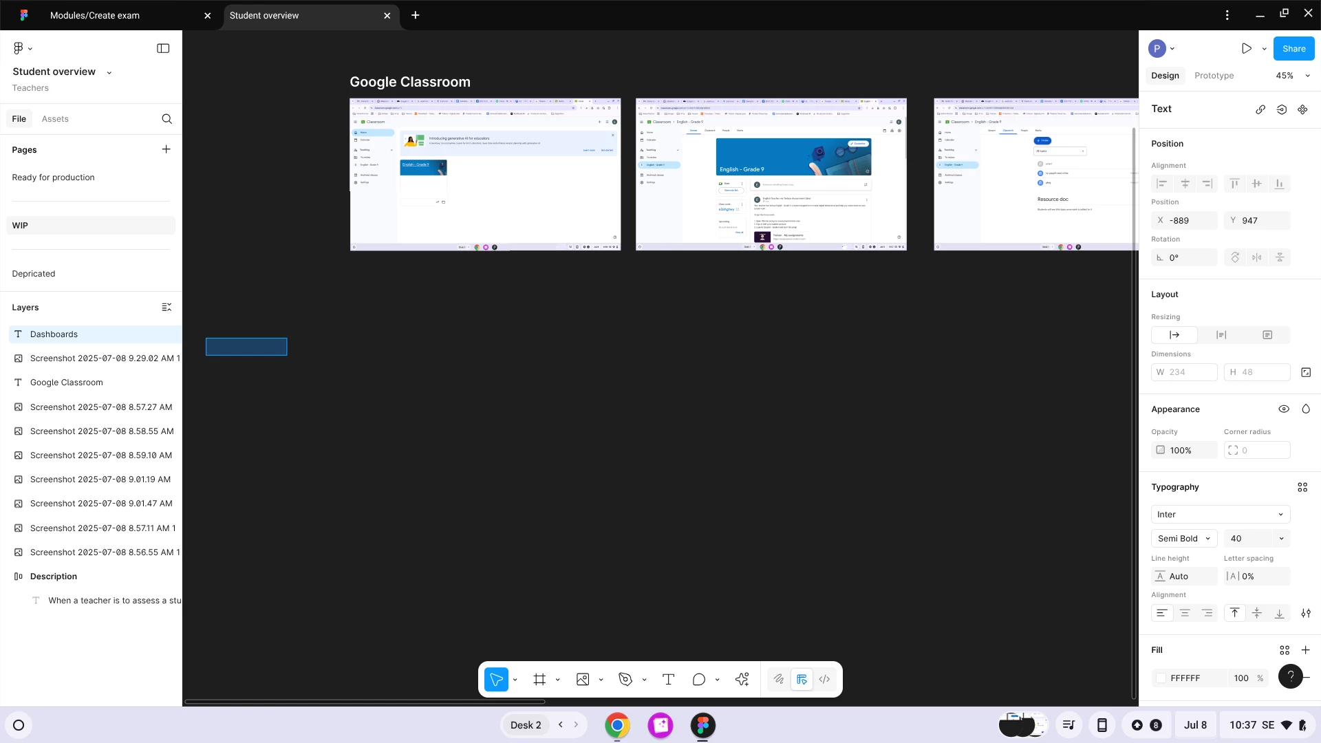The width and height of the screenshot is (1321, 743).
Task: Switch to the Prototype tab
Action: point(1214,76)
